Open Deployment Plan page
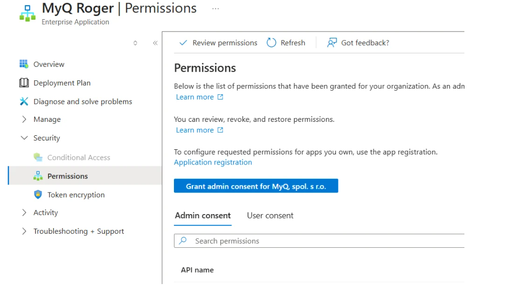The image size is (511, 296). [62, 83]
